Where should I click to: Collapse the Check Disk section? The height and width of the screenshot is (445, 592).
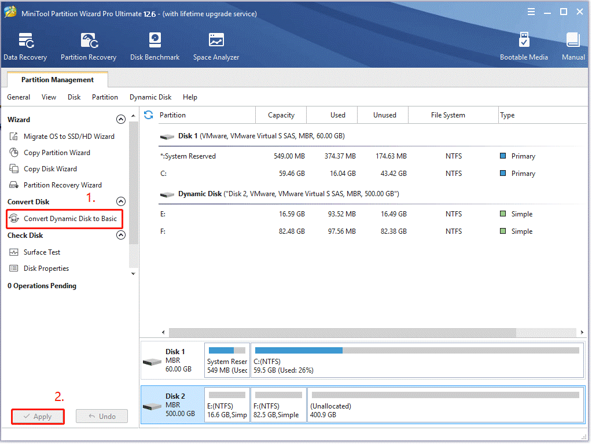pos(121,235)
